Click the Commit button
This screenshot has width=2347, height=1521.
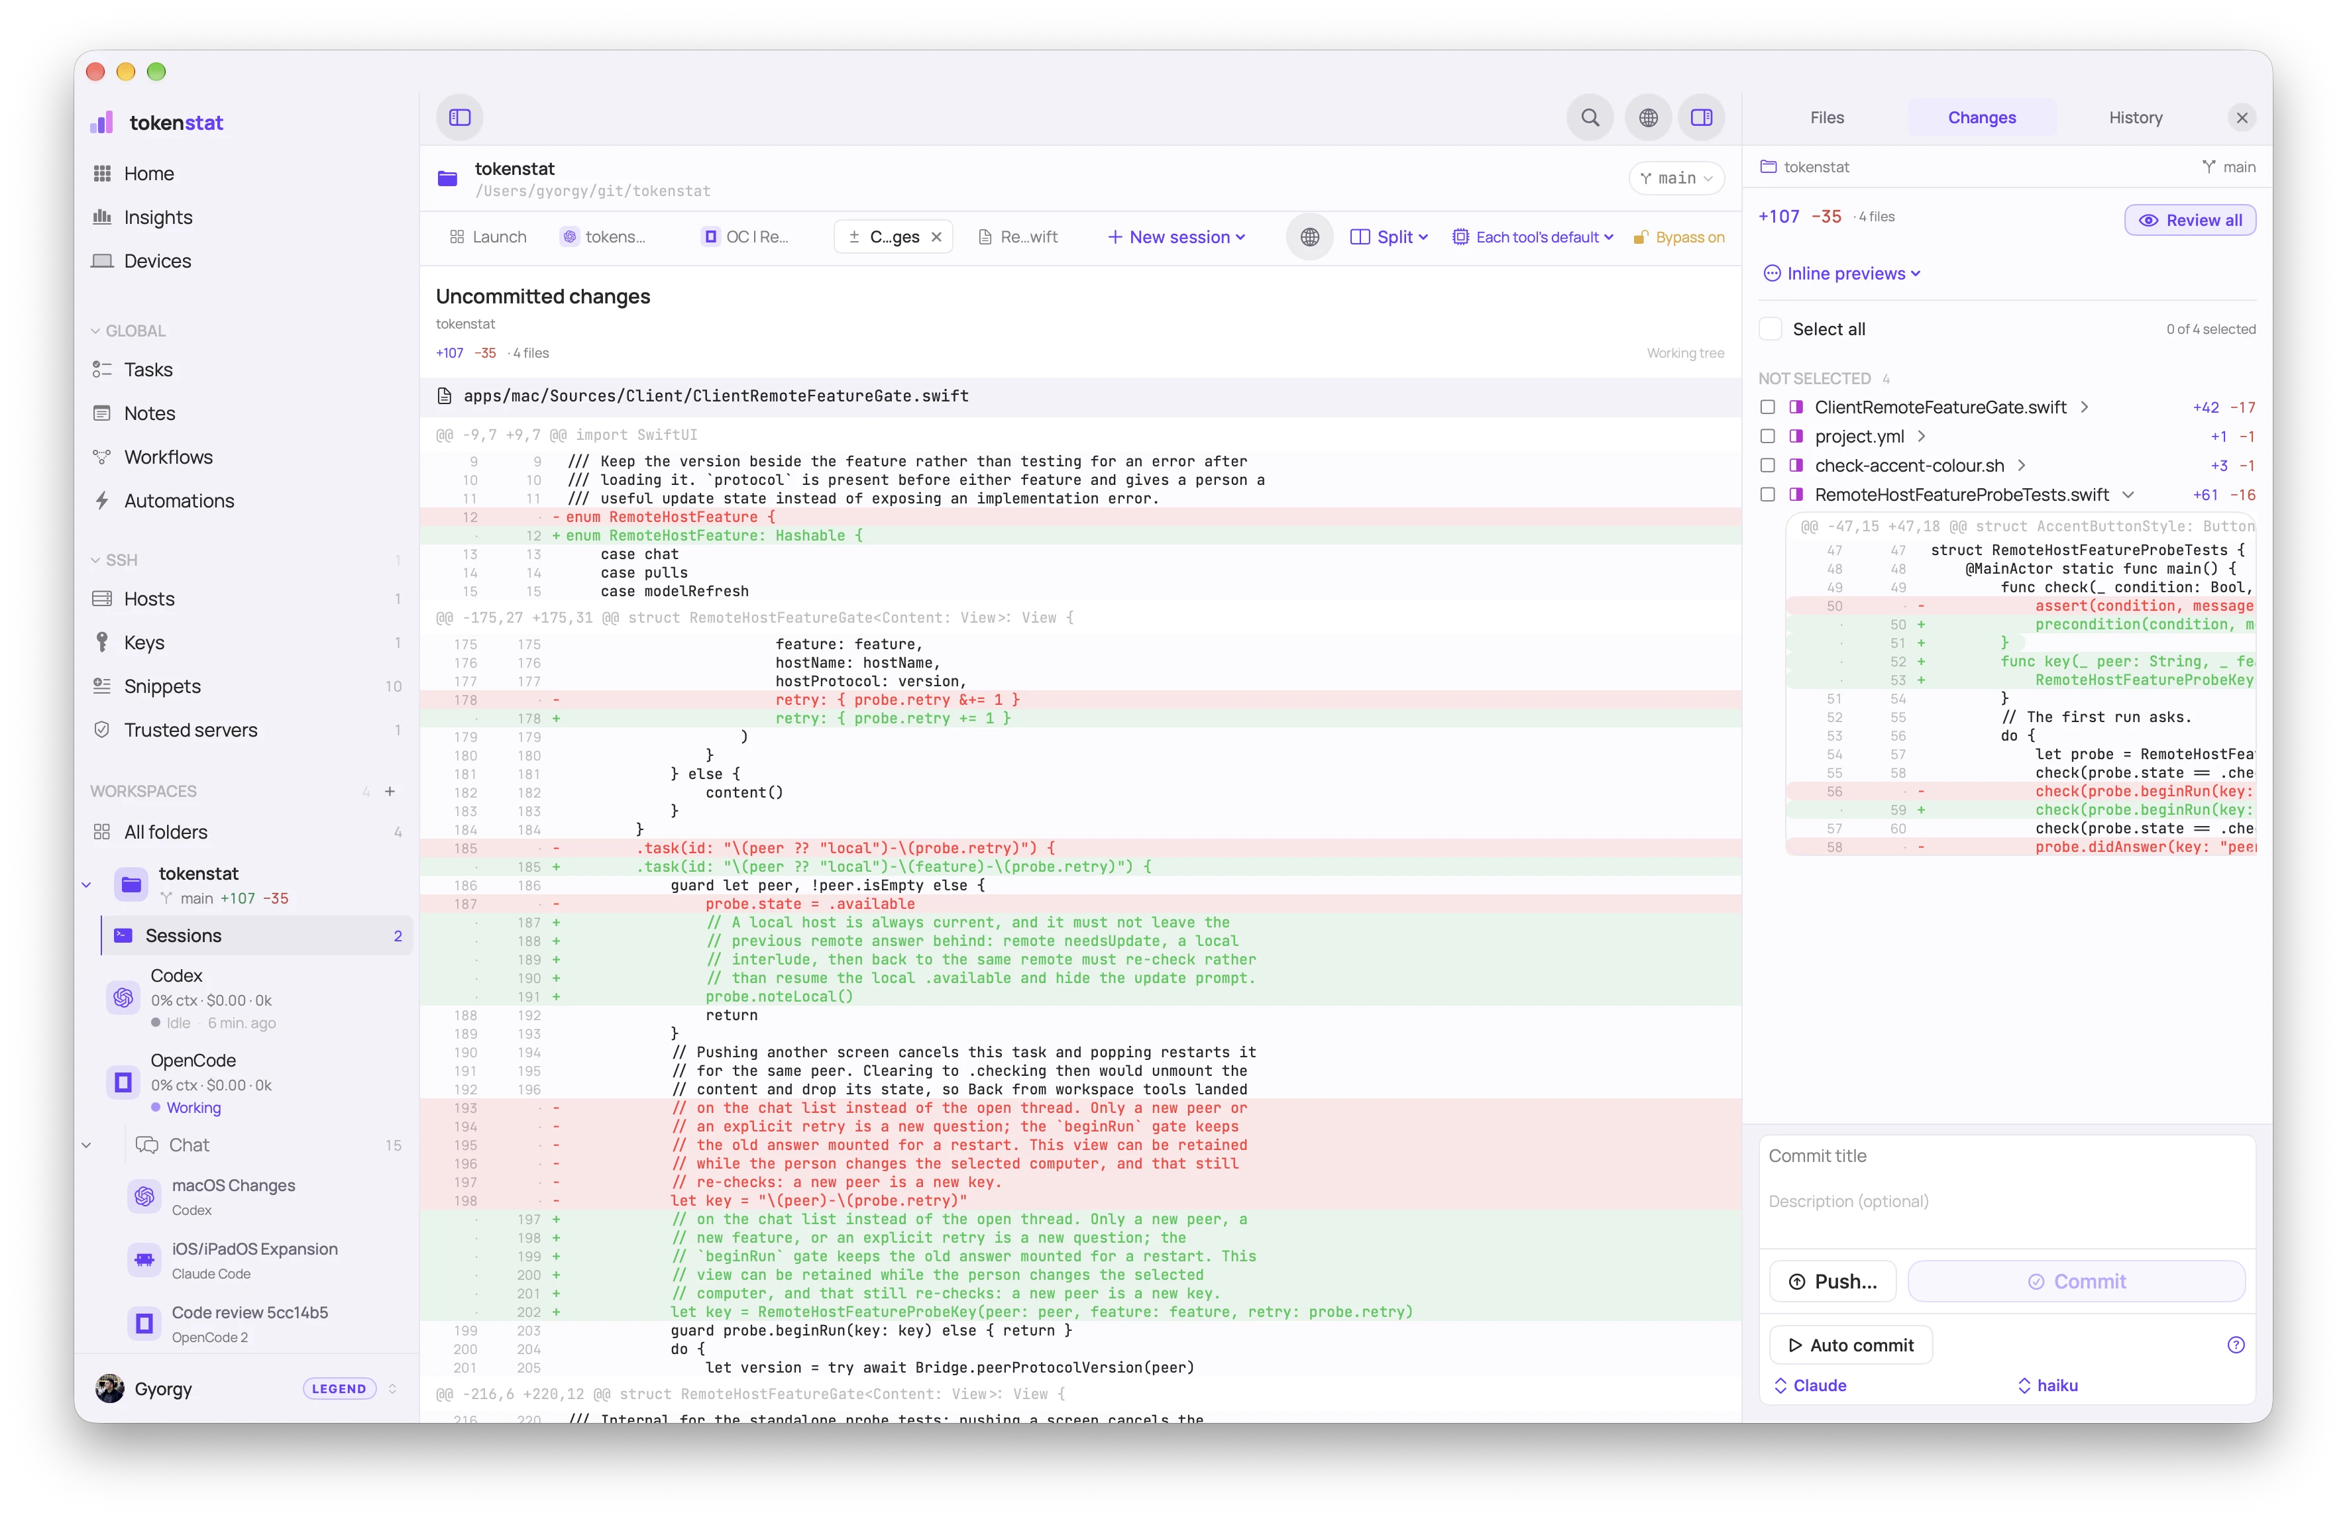tap(2076, 1281)
